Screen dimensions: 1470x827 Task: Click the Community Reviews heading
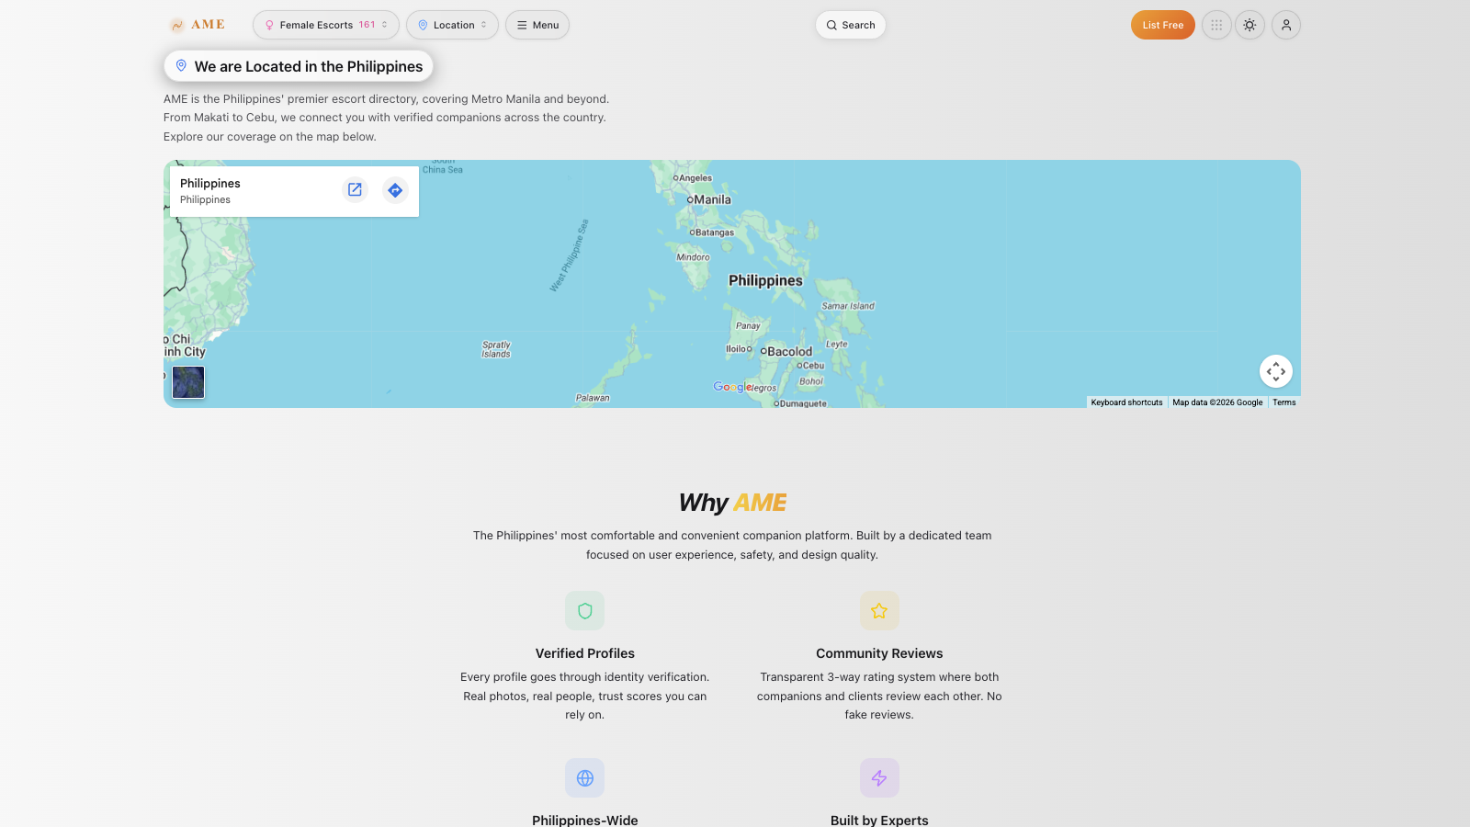pyautogui.click(x=879, y=653)
